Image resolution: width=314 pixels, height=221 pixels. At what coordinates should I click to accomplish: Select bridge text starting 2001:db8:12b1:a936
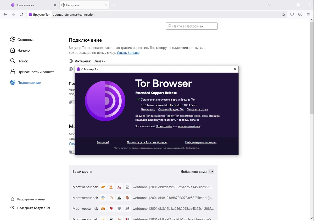pyautogui.click(x=173, y=208)
